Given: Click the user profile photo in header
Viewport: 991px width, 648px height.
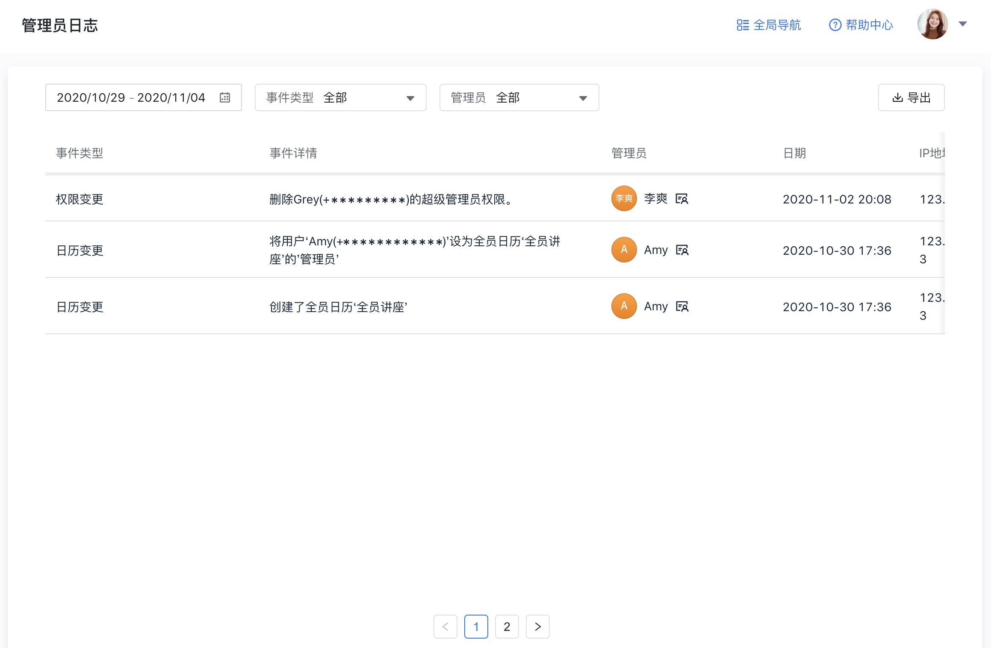Looking at the screenshot, I should [x=932, y=24].
